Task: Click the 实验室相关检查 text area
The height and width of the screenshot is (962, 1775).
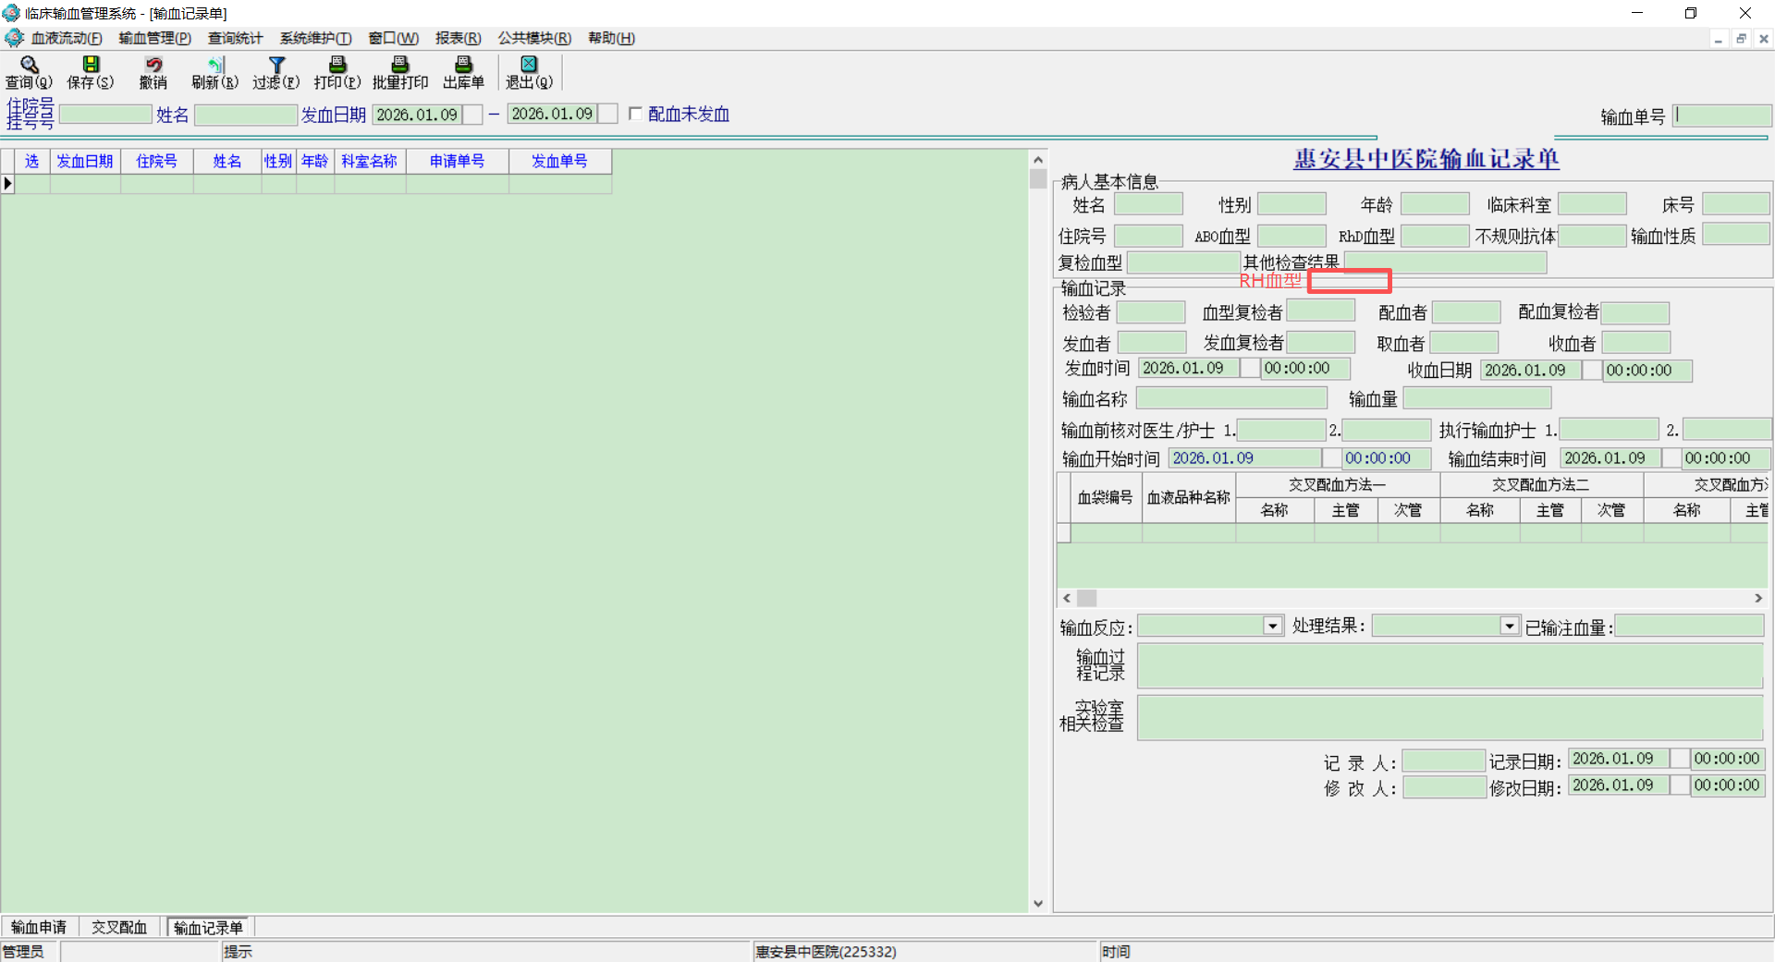Action: point(1450,718)
